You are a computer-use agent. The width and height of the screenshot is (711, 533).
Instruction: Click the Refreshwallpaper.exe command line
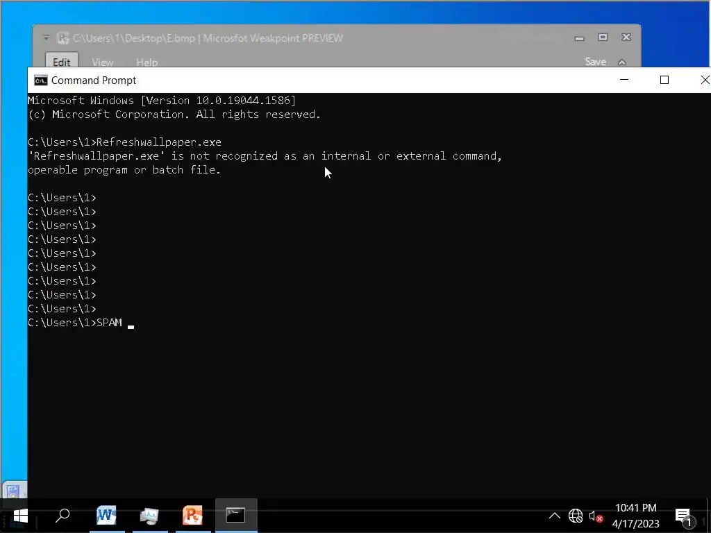pyautogui.click(x=124, y=142)
